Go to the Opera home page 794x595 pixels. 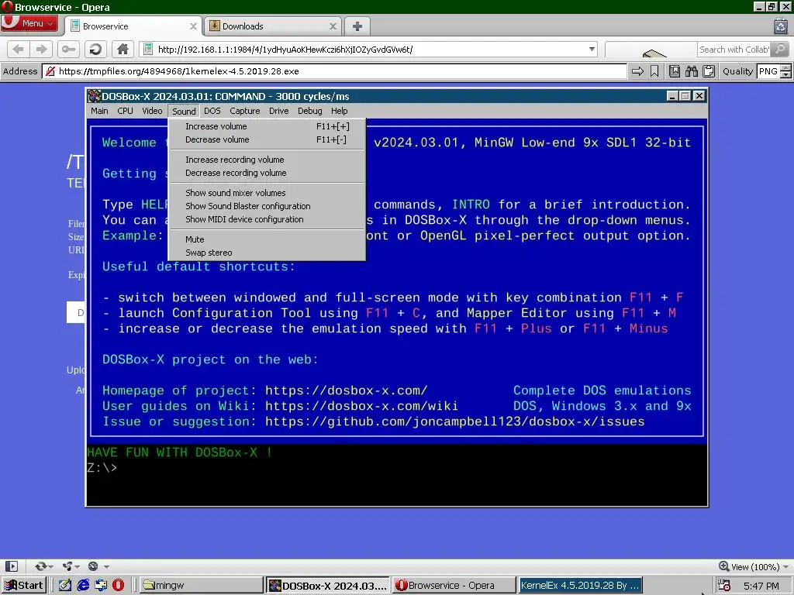coord(123,49)
